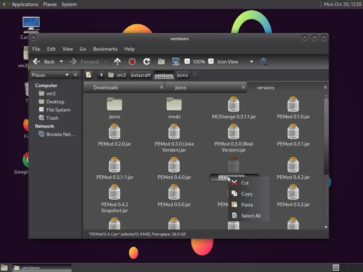The width and height of the screenshot is (363, 272).
Task: Switch to the Downloads tab
Action: tap(124, 87)
